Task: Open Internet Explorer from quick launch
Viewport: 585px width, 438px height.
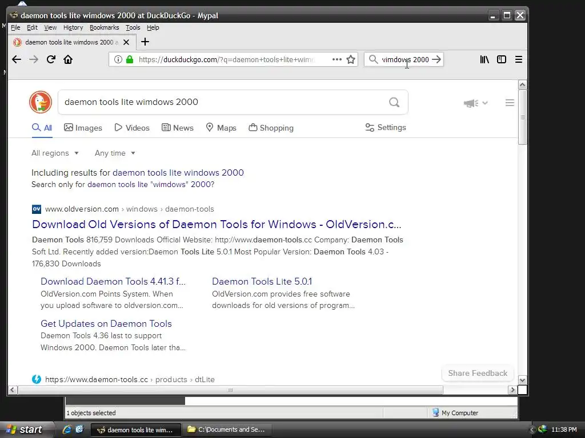Action: pos(67,429)
